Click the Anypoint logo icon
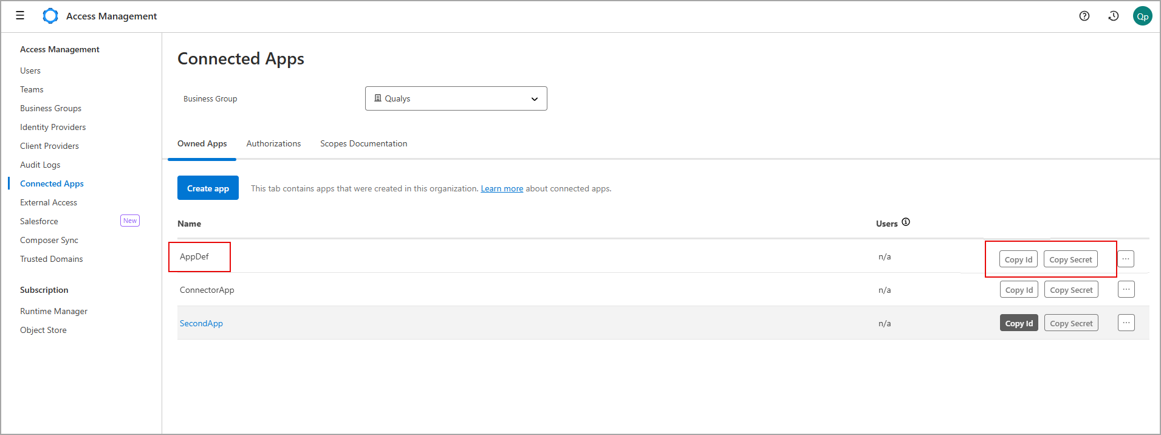Image resolution: width=1161 pixels, height=435 pixels. tap(50, 16)
